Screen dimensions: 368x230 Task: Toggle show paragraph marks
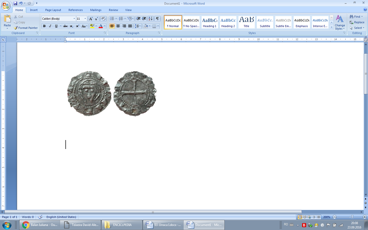157,19
